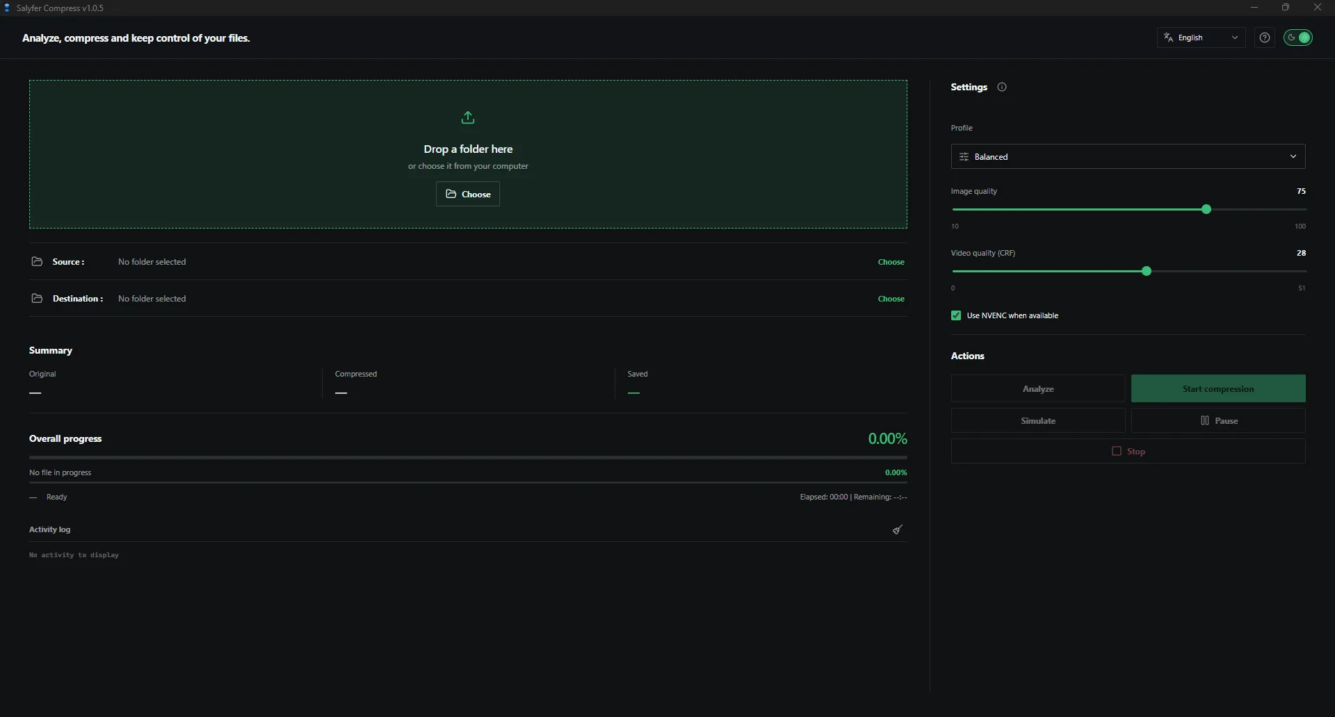Click the Simulate button
1335x717 pixels.
tap(1038, 420)
